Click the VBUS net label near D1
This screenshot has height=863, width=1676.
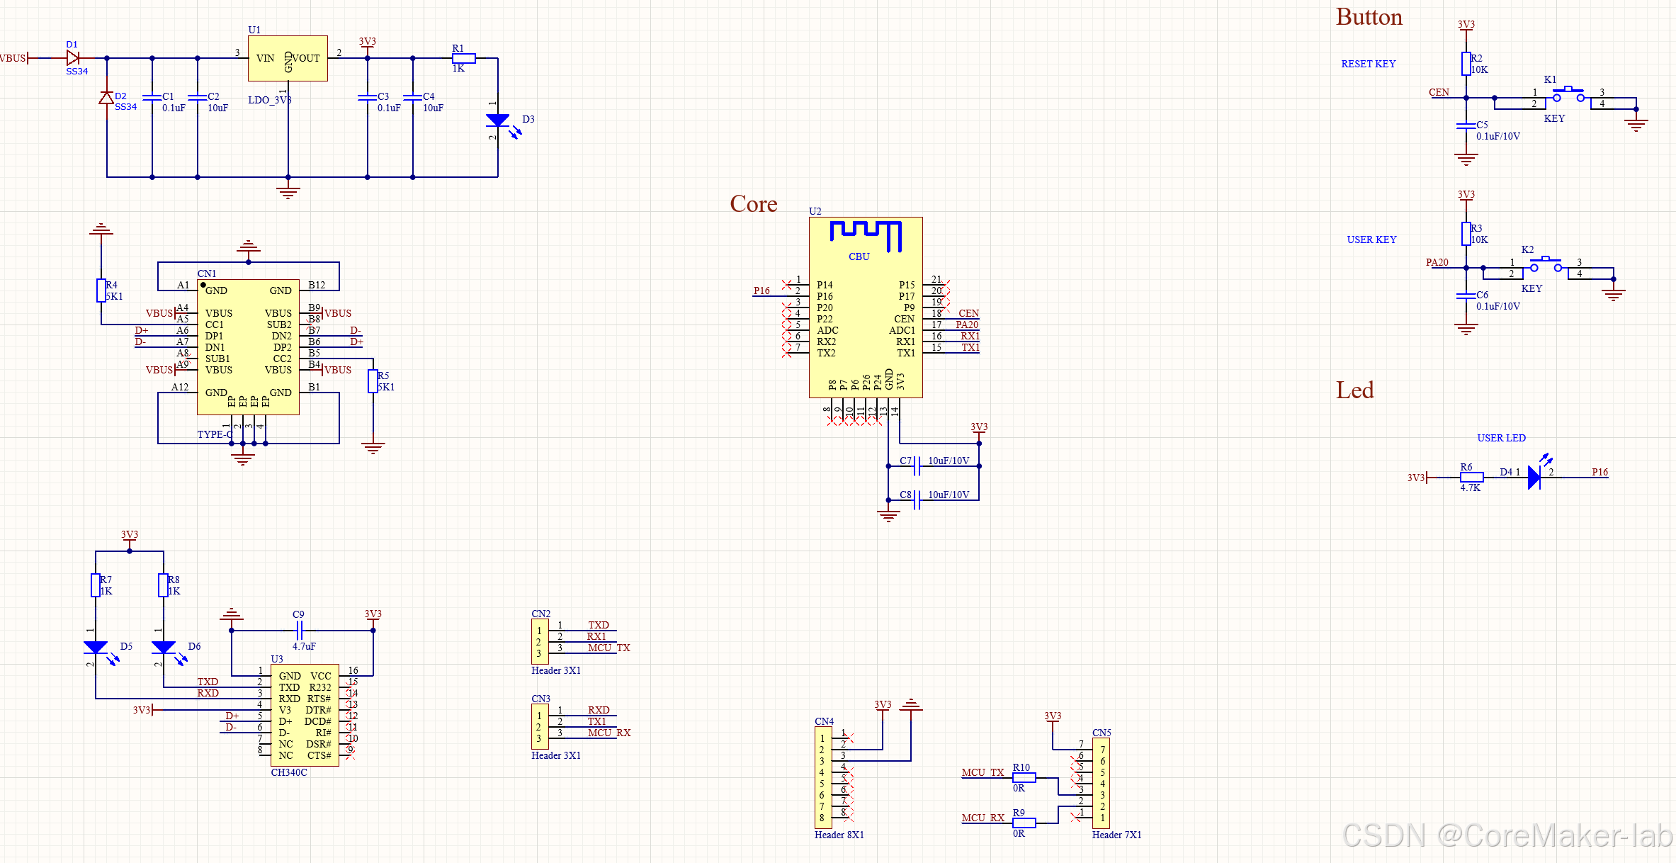(13, 58)
